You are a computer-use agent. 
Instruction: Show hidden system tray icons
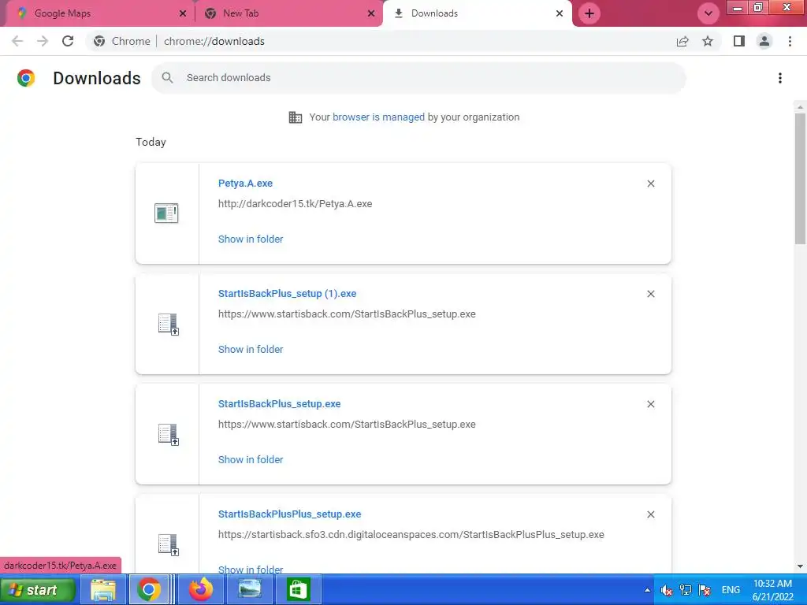[647, 590]
